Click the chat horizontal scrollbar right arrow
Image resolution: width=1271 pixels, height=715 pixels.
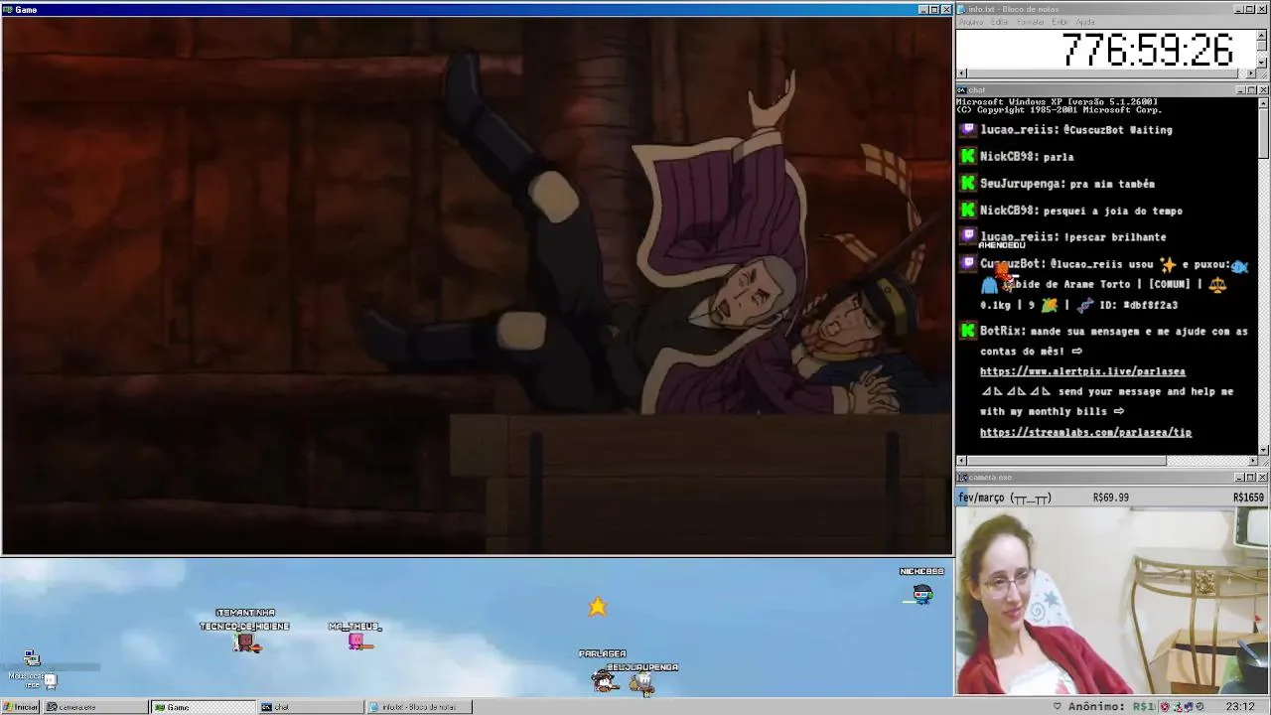(1252, 461)
